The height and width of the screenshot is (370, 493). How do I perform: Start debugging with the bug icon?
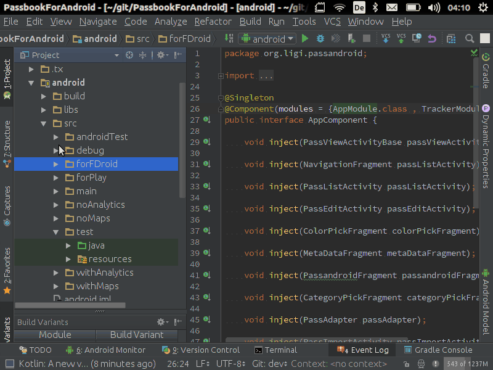[x=320, y=39]
